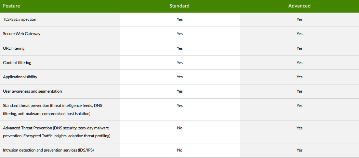This screenshot has height=158, width=359.
Task: Click Standard's Yes for TLS/SSL inspection
Action: tap(179, 19)
